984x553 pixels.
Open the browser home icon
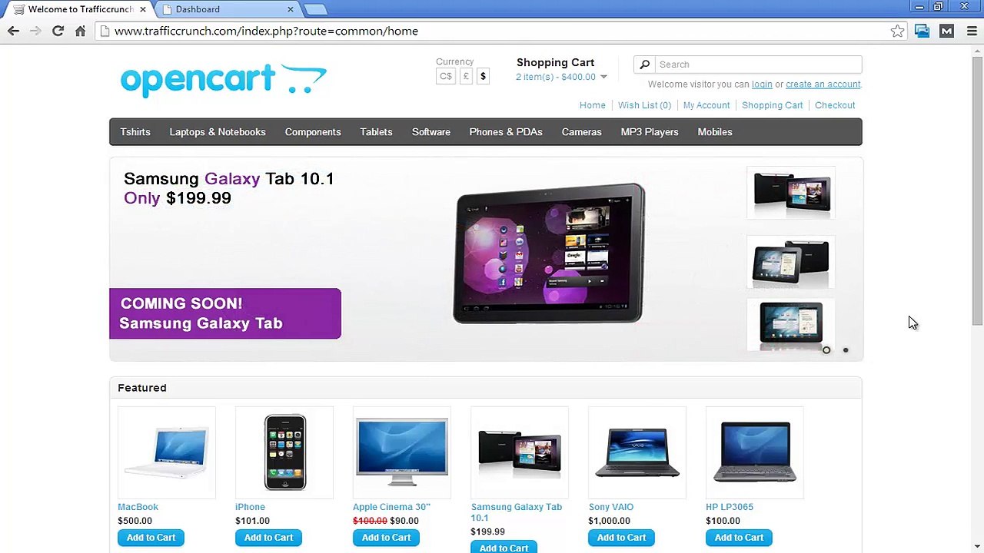point(80,31)
